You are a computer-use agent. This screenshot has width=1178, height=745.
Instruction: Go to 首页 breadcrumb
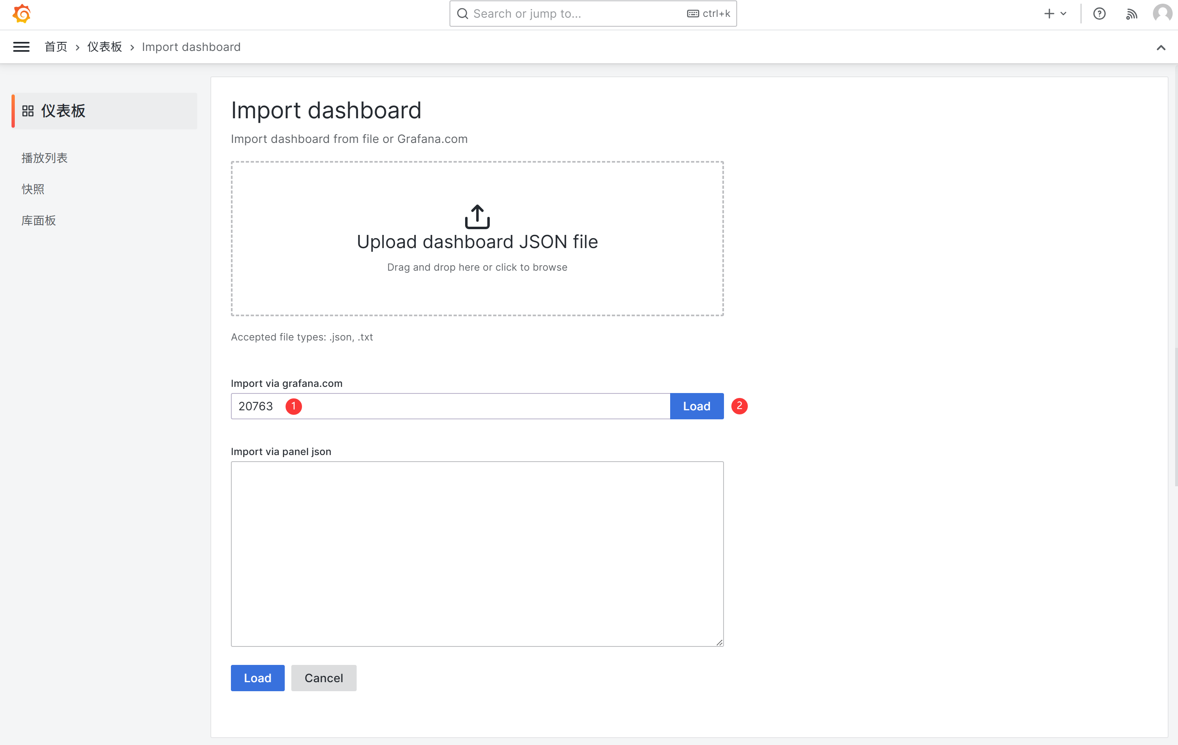(x=56, y=47)
